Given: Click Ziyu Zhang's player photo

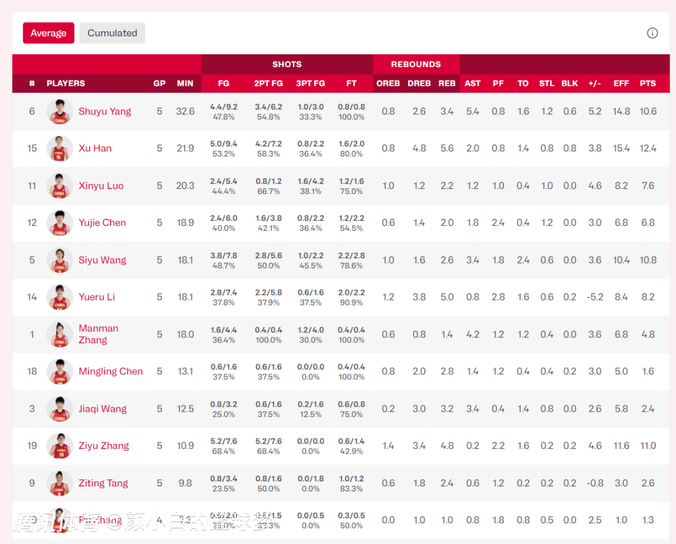Looking at the screenshot, I should pyautogui.click(x=59, y=446).
